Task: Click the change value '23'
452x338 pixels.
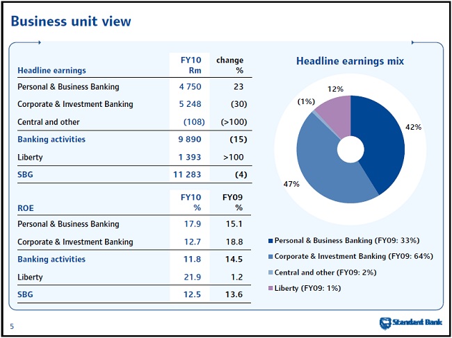Action: point(239,87)
